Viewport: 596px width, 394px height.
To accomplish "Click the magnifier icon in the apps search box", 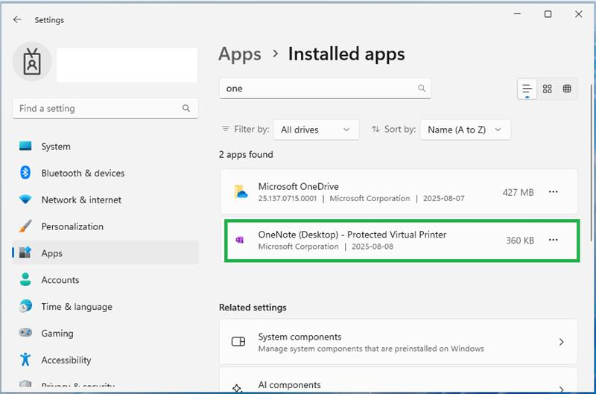I will coord(422,88).
